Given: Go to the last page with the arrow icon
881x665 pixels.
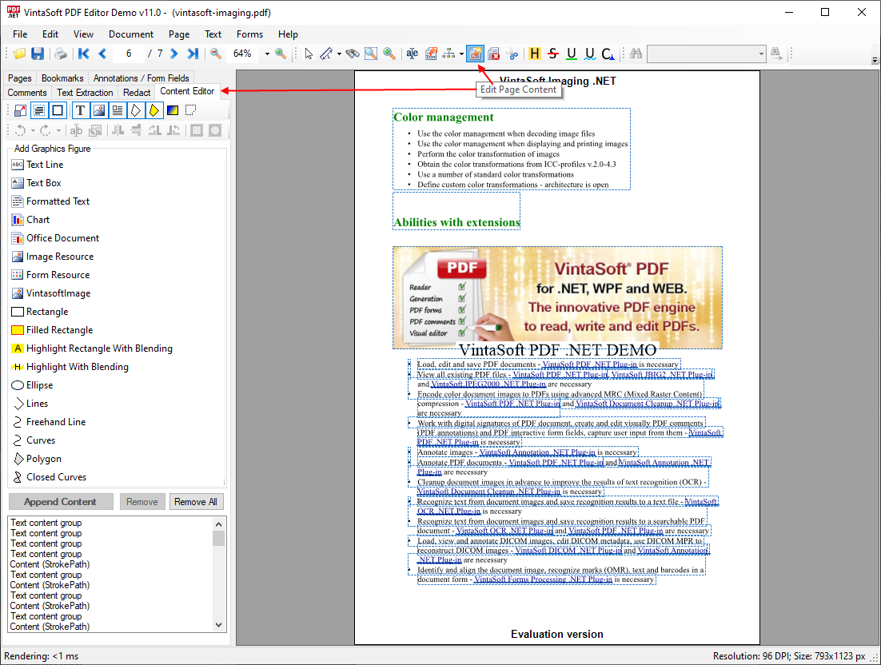Looking at the screenshot, I should (x=193, y=54).
